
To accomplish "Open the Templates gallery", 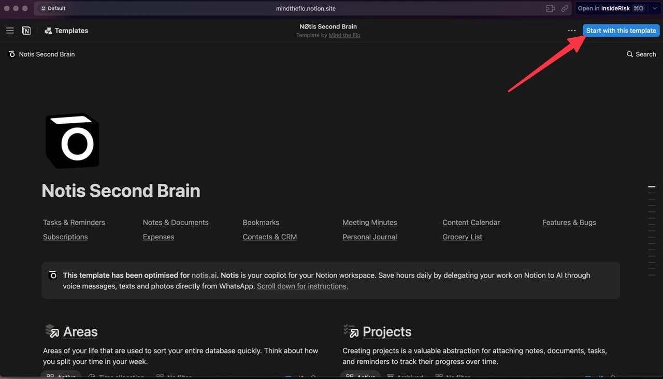I will [66, 31].
